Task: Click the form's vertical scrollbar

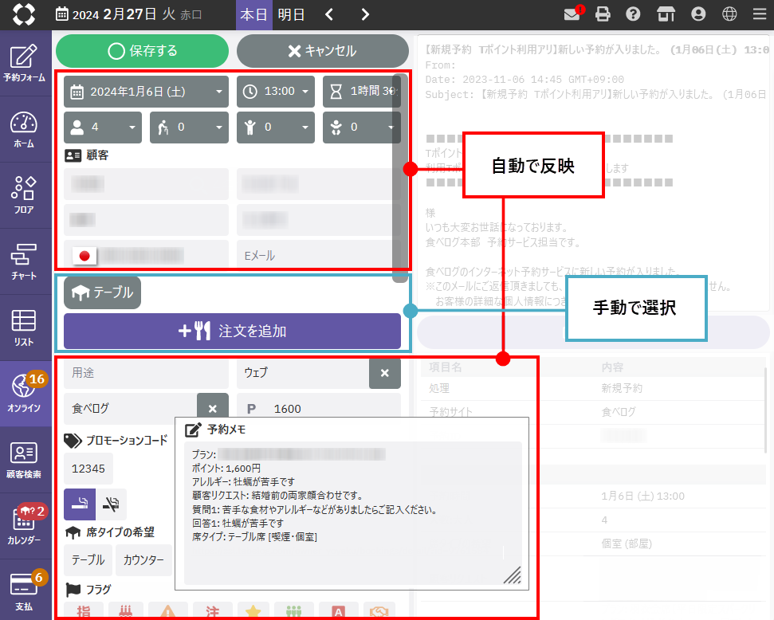Action: (400, 175)
